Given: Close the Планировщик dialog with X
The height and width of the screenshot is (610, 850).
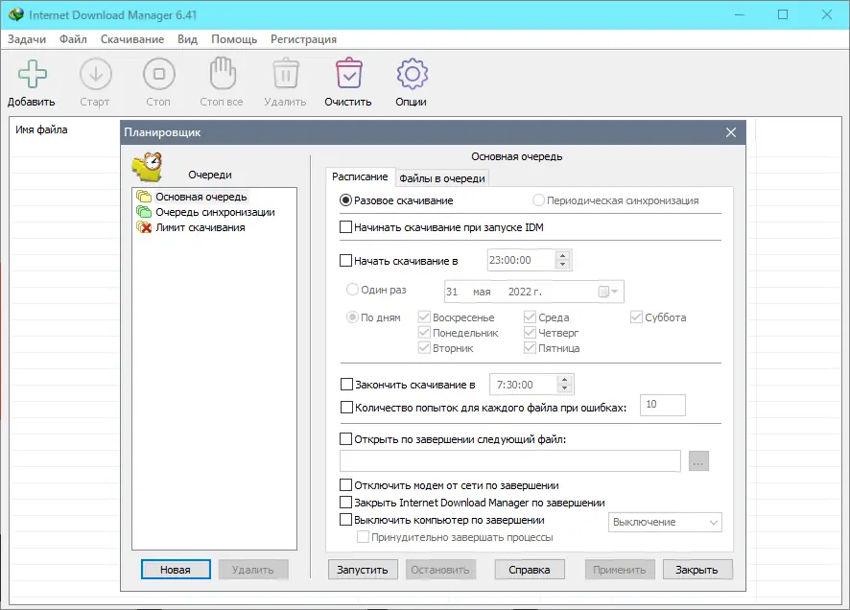Looking at the screenshot, I should click(x=731, y=132).
